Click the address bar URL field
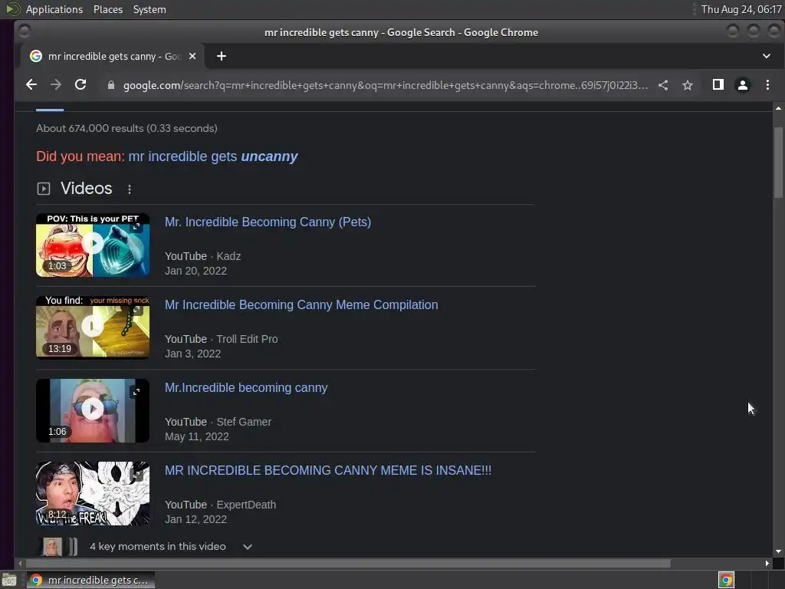 click(x=386, y=85)
